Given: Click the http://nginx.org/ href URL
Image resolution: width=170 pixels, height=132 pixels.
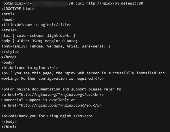Looking at the screenshot, I should [x=39, y=95].
